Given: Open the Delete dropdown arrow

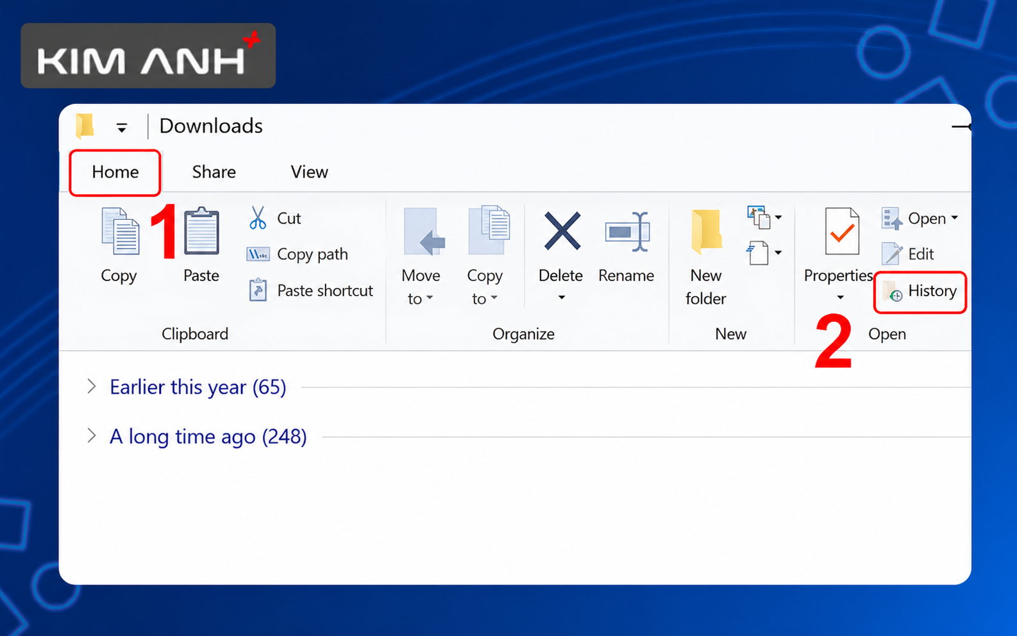Looking at the screenshot, I should pyautogui.click(x=562, y=297).
